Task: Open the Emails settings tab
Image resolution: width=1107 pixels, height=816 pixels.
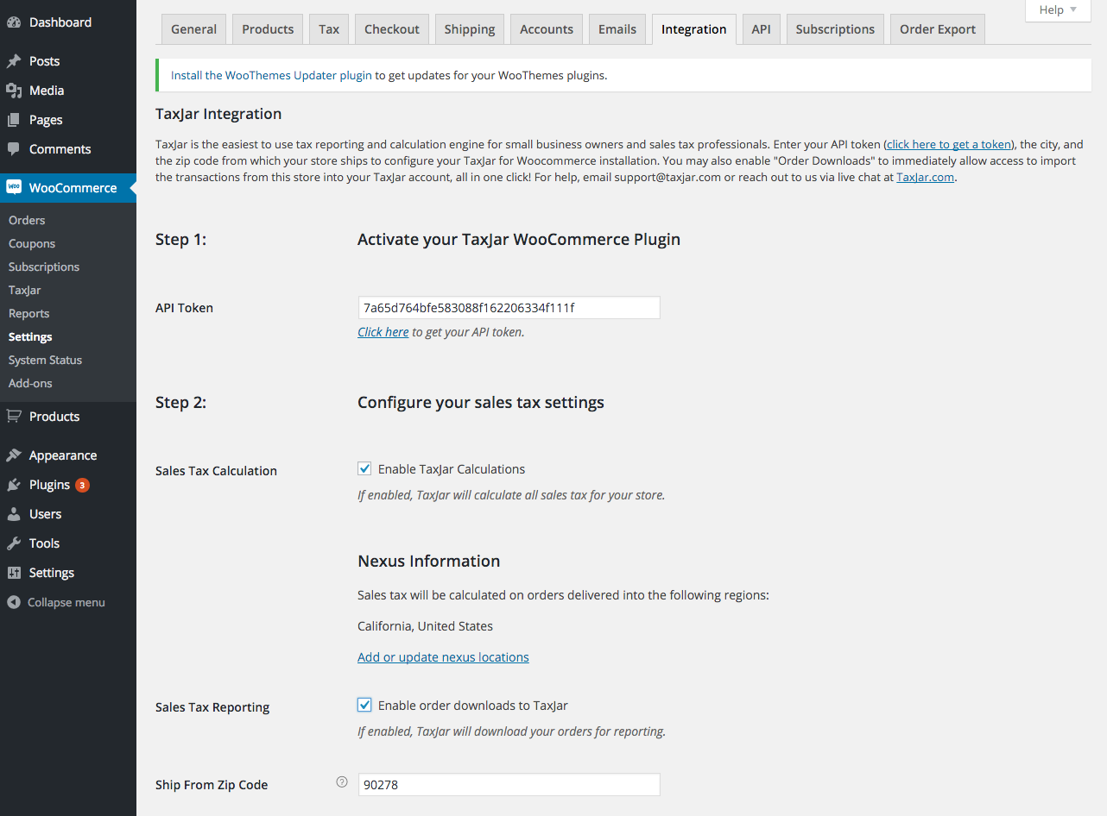Action: tap(617, 29)
